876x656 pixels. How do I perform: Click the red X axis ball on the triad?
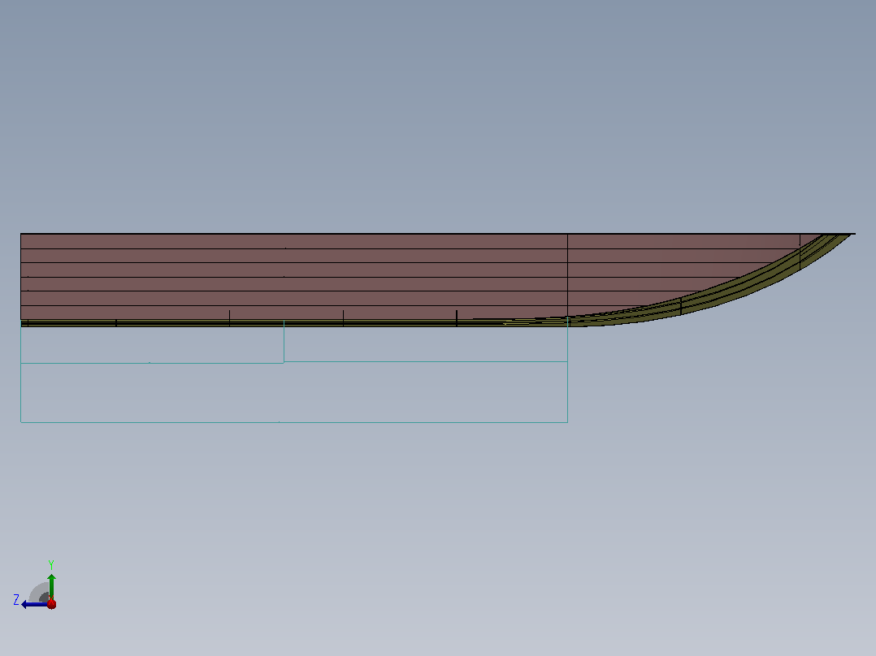click(51, 603)
